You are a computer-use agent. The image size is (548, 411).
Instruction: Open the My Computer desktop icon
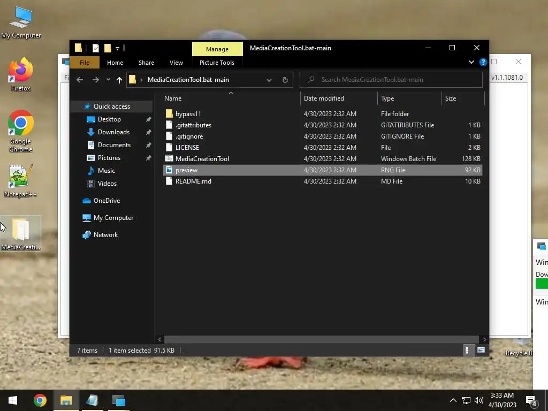tap(21, 22)
